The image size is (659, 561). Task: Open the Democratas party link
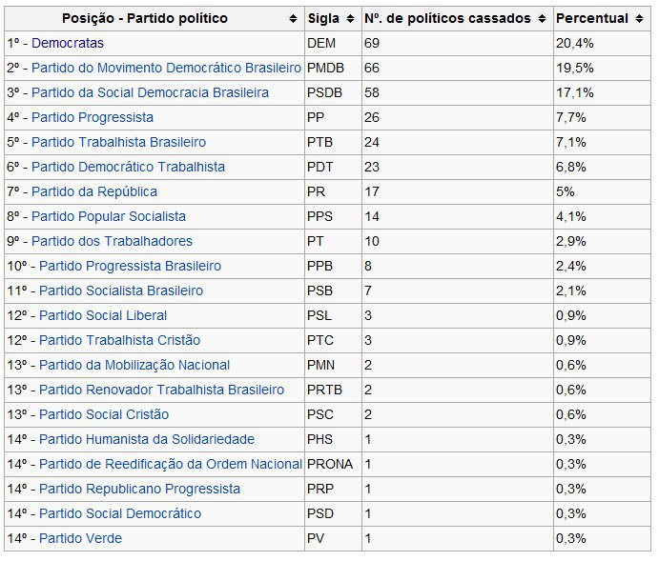coord(68,43)
